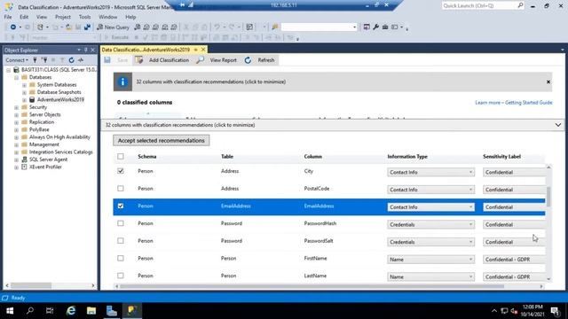Check the PostalCode row checkbox
Image resolution: width=568 pixels, height=319 pixels.
121,189
